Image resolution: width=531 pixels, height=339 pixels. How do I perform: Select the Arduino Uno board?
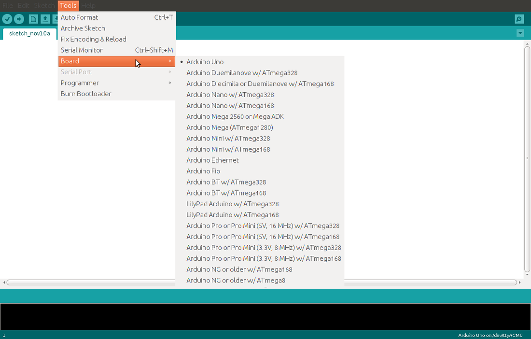click(x=260, y=62)
